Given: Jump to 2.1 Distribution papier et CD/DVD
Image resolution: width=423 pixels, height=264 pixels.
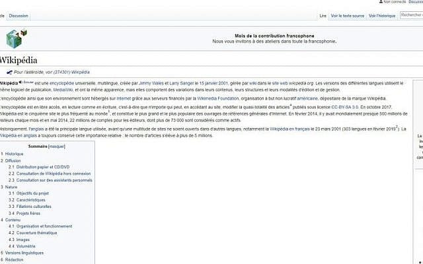Looking at the screenshot, I should click(x=39, y=167).
